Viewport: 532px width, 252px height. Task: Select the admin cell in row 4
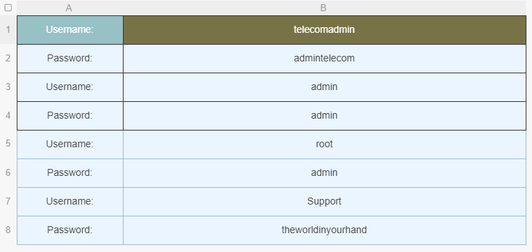point(325,116)
